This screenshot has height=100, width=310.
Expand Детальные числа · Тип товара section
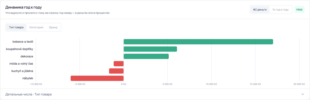[155, 94]
